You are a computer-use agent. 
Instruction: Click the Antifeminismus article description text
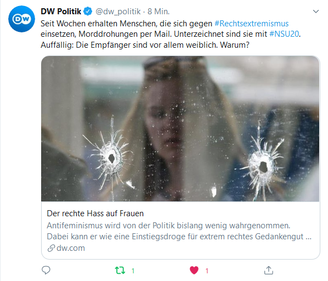click(179, 231)
